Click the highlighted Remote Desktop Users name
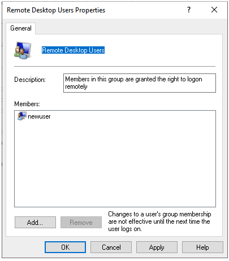Image resolution: width=229 pixels, height=261 pixels. pos(73,50)
